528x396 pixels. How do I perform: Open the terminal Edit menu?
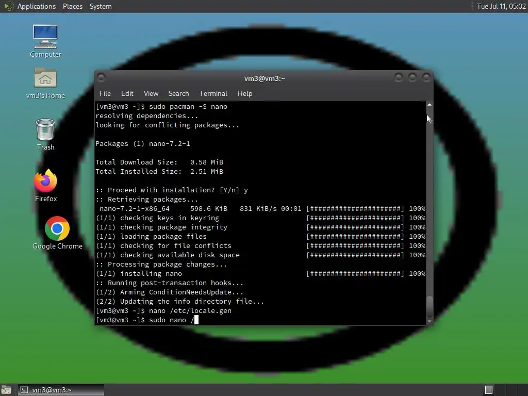click(127, 94)
